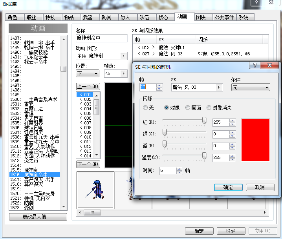
Task: Click frame list scroll down arrow
Action: coord(97,155)
